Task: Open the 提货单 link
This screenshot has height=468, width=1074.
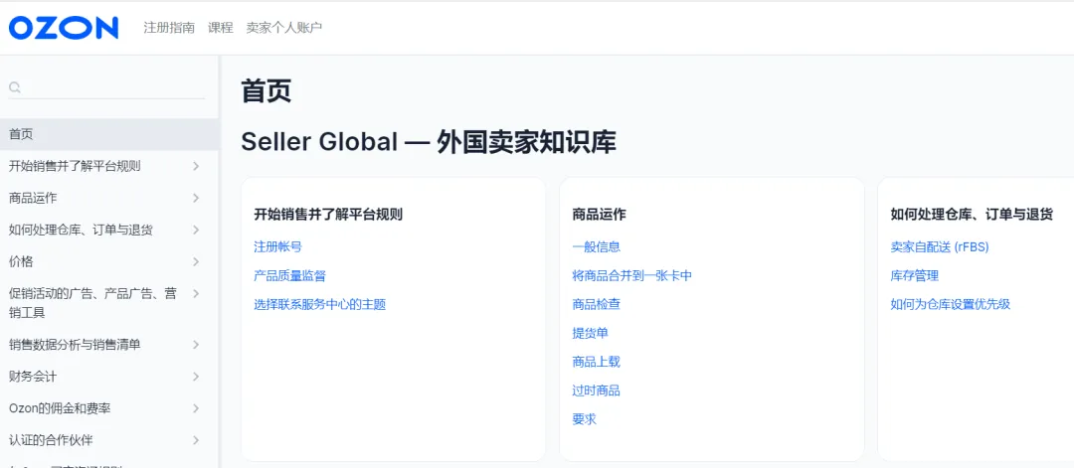Action: click(590, 333)
